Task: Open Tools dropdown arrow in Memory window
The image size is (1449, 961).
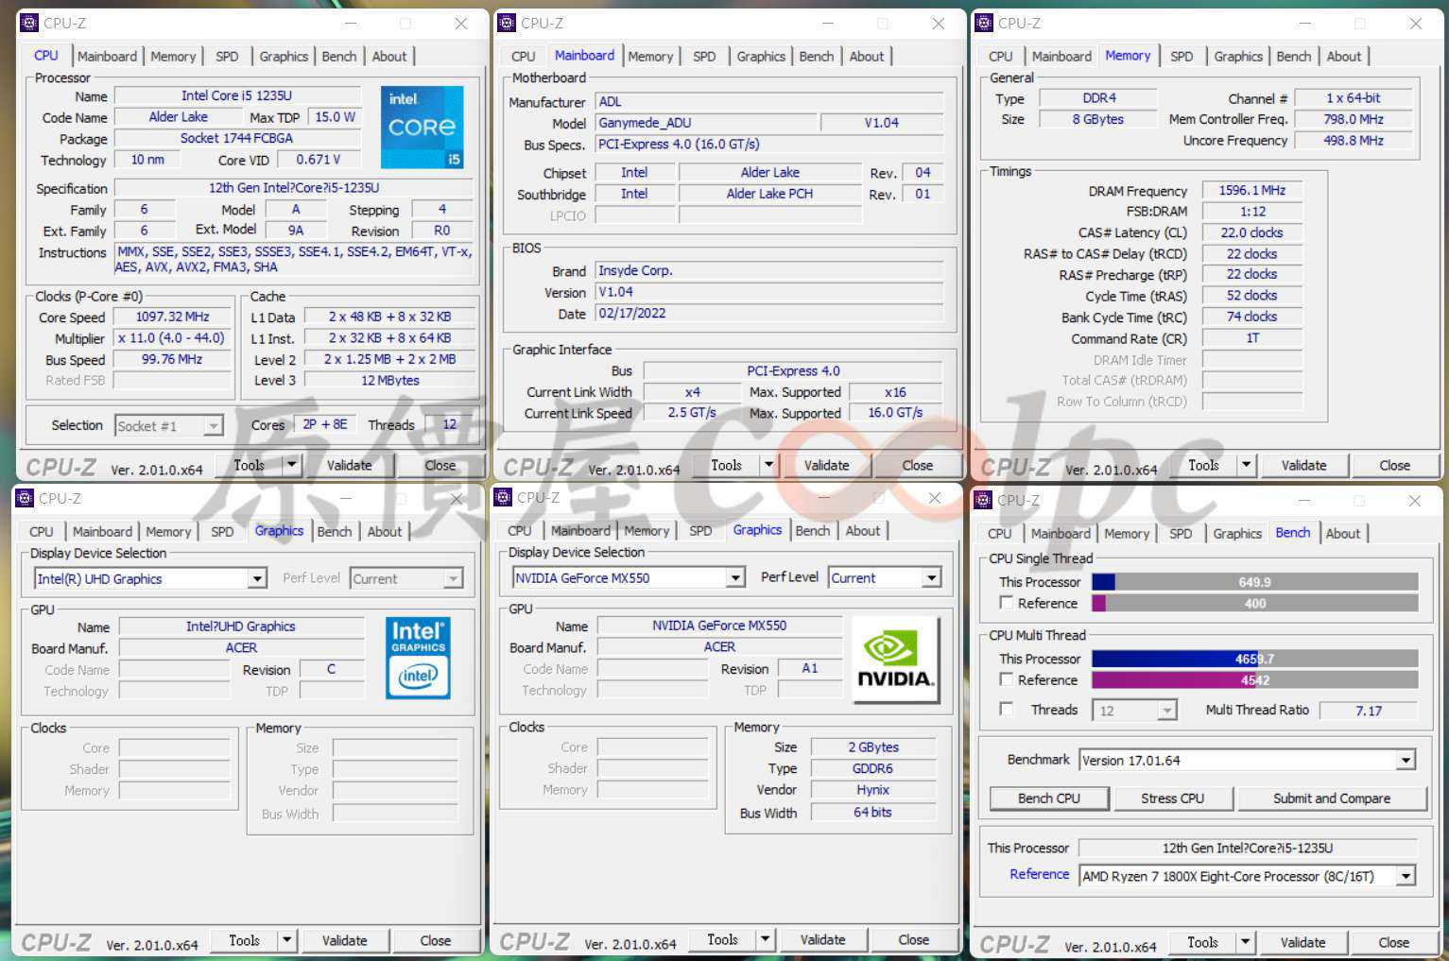Action: (x=1246, y=465)
